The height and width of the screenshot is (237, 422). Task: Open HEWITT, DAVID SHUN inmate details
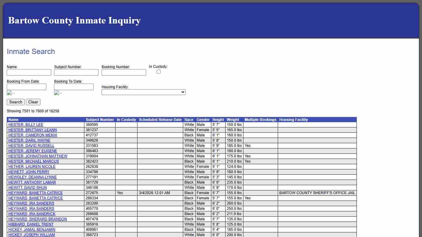click(27, 188)
